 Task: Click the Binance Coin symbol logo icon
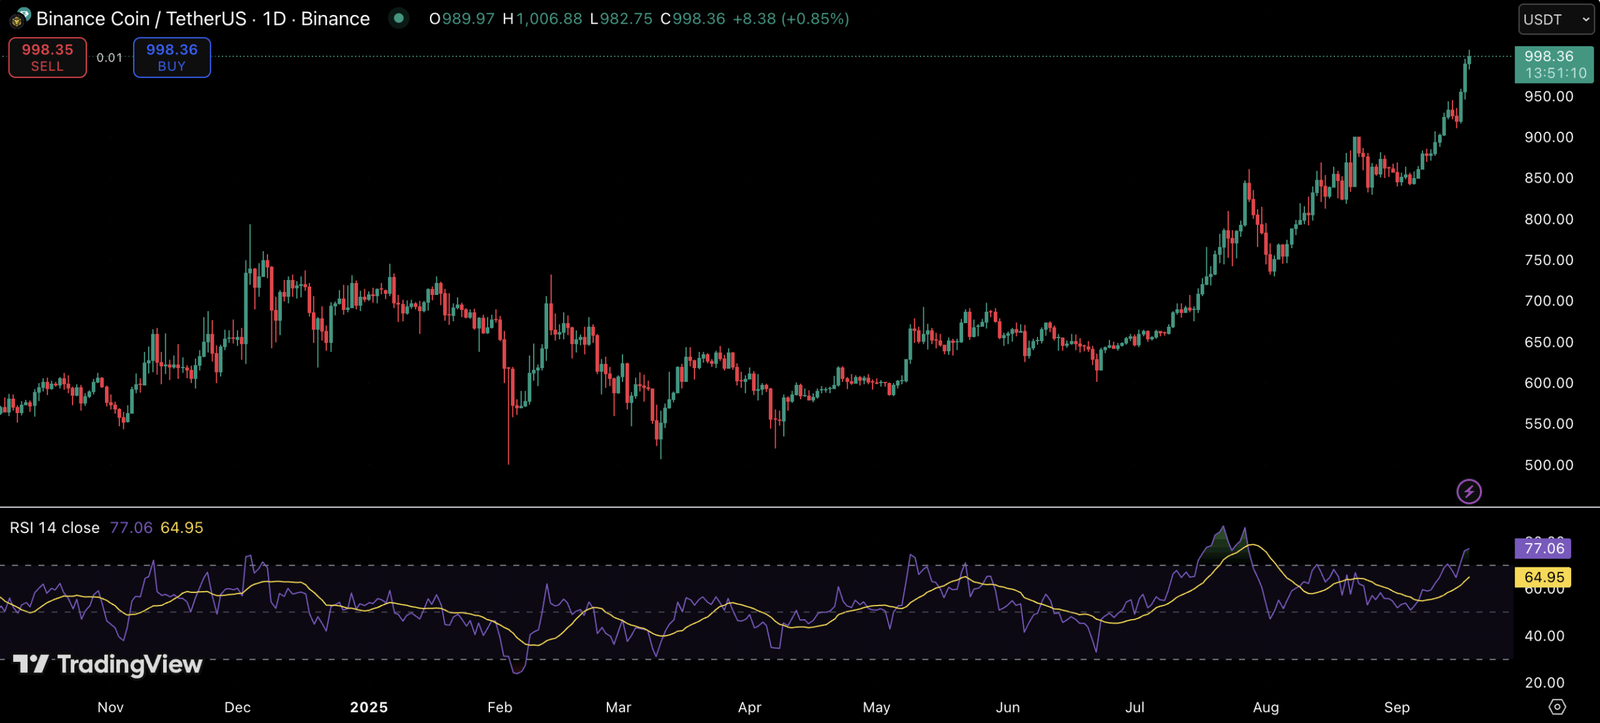(x=19, y=18)
